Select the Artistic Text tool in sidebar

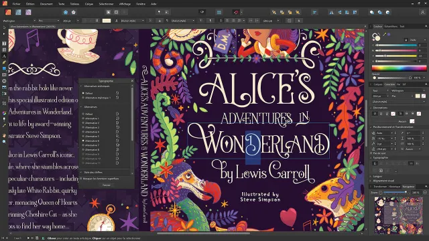(x=4, y=56)
